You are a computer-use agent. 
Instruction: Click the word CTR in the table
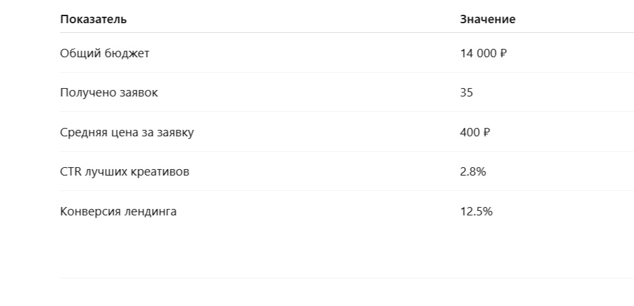(x=71, y=172)
